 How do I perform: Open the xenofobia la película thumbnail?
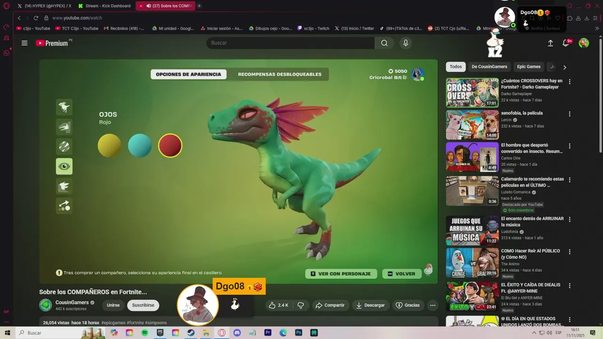[x=472, y=125]
